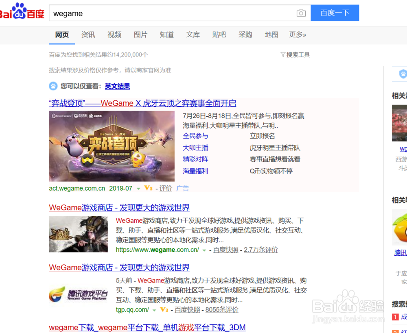Click the V3 badge next to act.wegame.com.cn
407x333 pixels.
pos(148,188)
